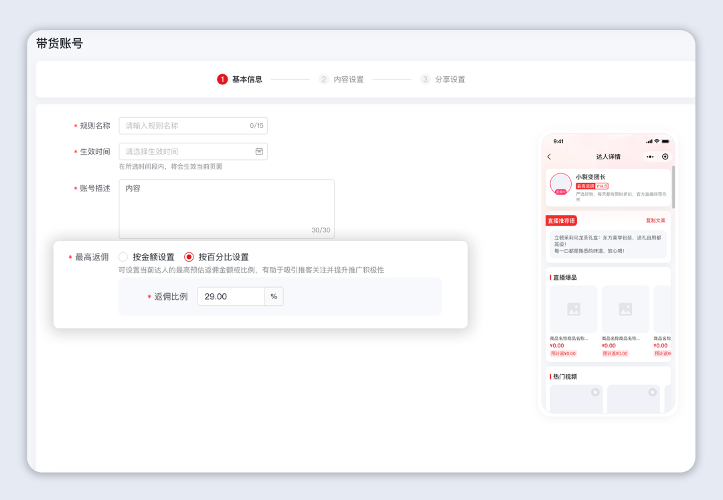Image resolution: width=723 pixels, height=500 pixels.
Task: Click the calendar icon in 生效时间 field
Action: pyautogui.click(x=259, y=151)
